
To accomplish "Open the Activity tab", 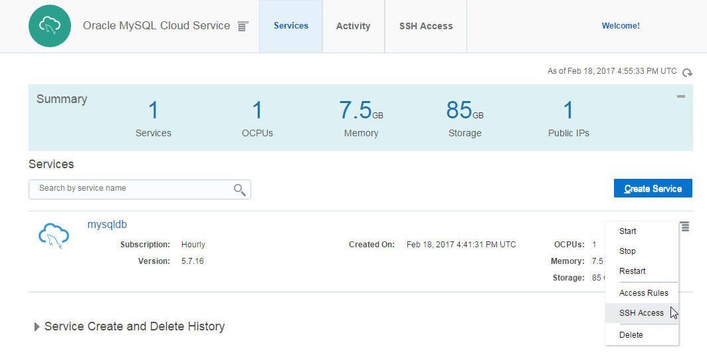I will 353,26.
